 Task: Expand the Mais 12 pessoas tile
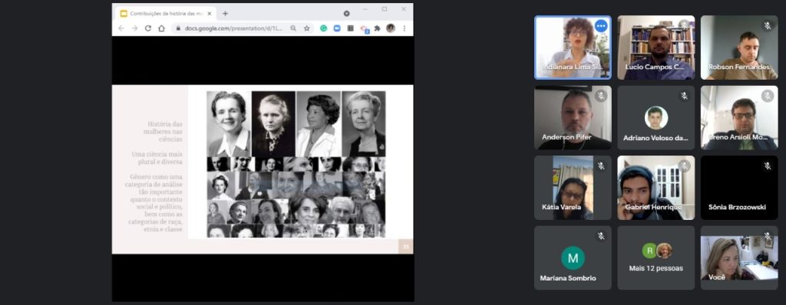click(x=656, y=257)
